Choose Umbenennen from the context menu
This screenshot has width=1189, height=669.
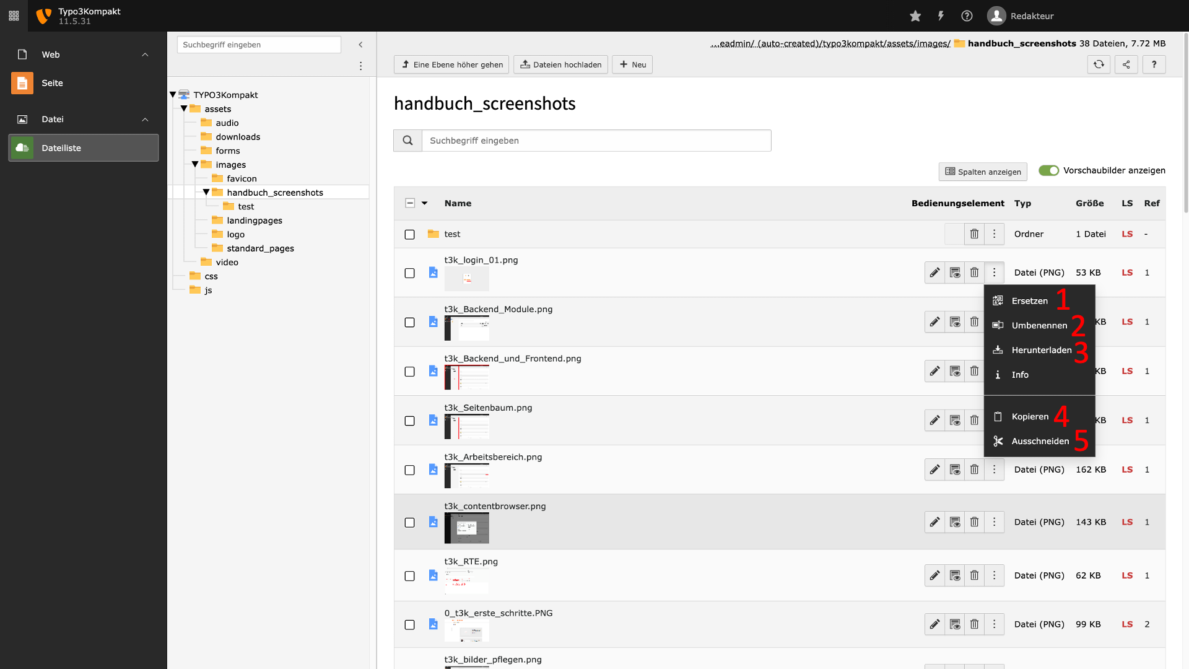coord(1039,325)
